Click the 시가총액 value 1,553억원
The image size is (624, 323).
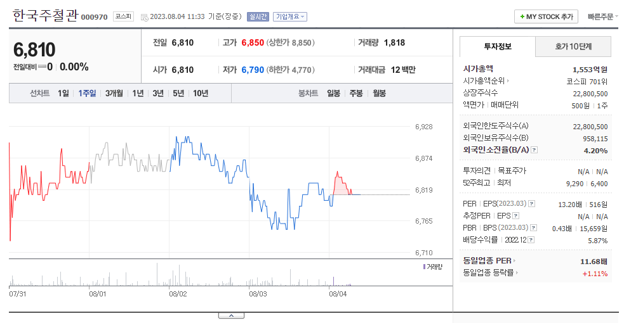(590, 70)
